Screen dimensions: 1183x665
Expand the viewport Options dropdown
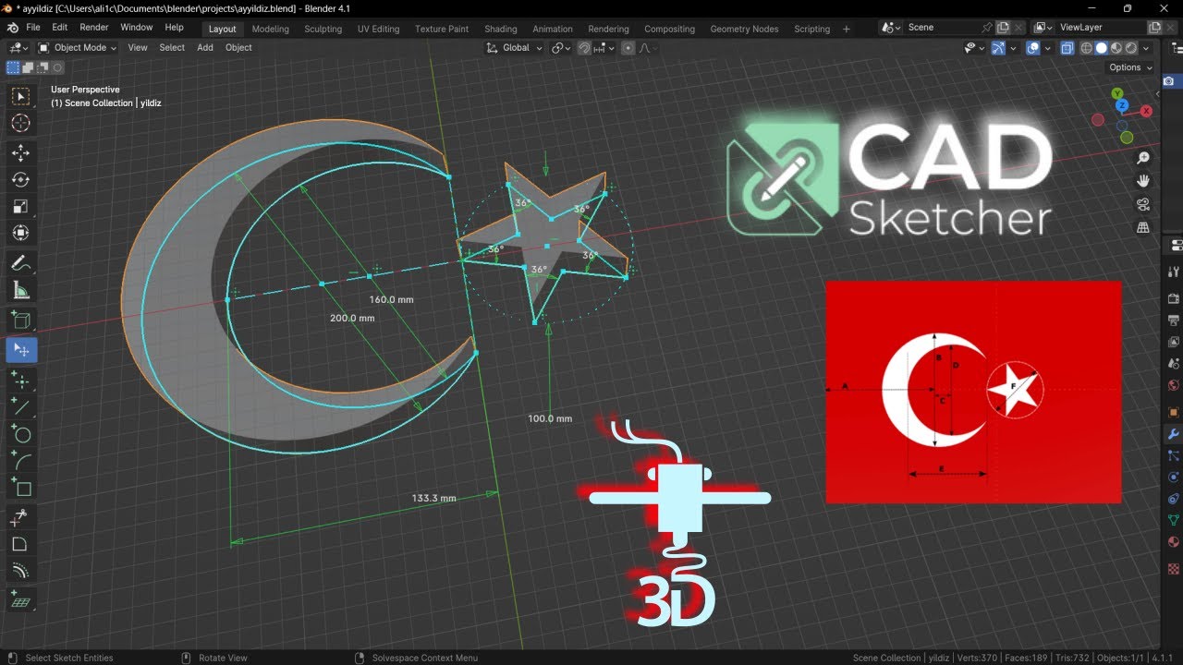(x=1131, y=67)
